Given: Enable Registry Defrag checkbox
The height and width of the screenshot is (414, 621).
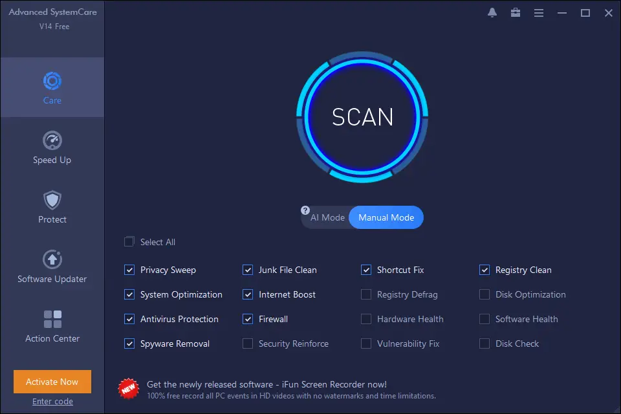Looking at the screenshot, I should pos(366,294).
